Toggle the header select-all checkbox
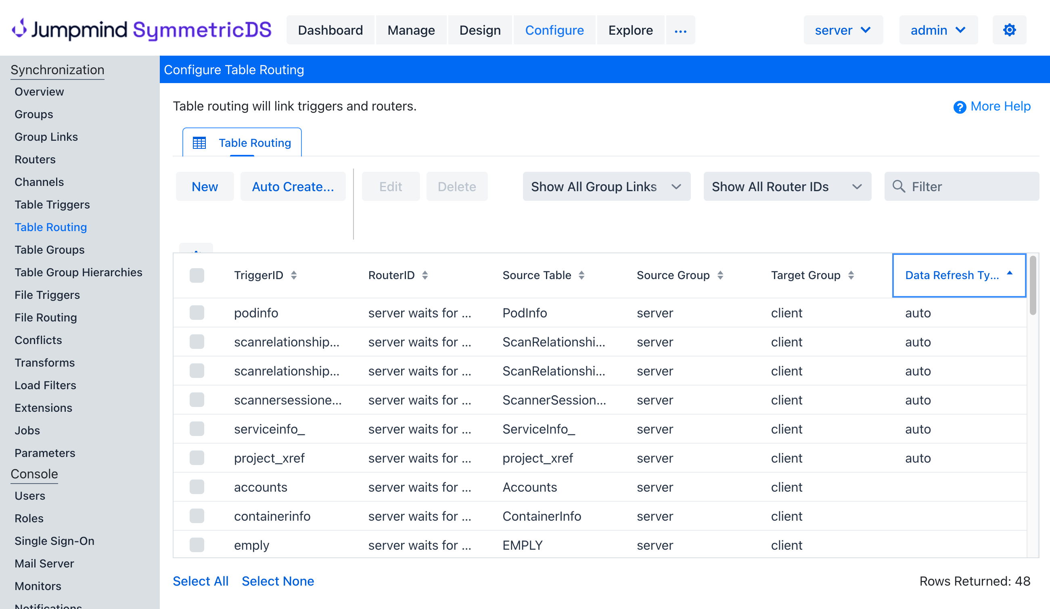Screen dimensions: 1050x609 (x=197, y=275)
